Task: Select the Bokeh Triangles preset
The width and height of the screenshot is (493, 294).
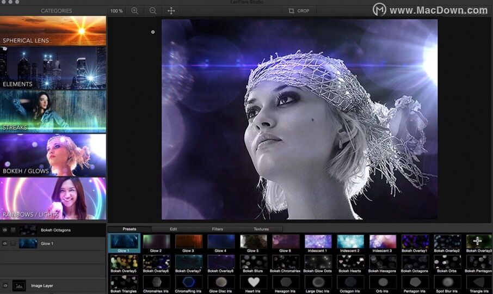Action: [x=124, y=284]
